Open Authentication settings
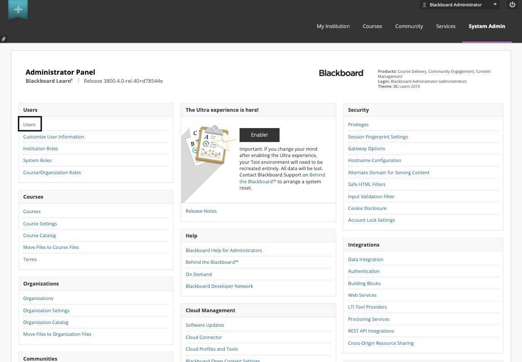522x362 pixels. coord(364,271)
